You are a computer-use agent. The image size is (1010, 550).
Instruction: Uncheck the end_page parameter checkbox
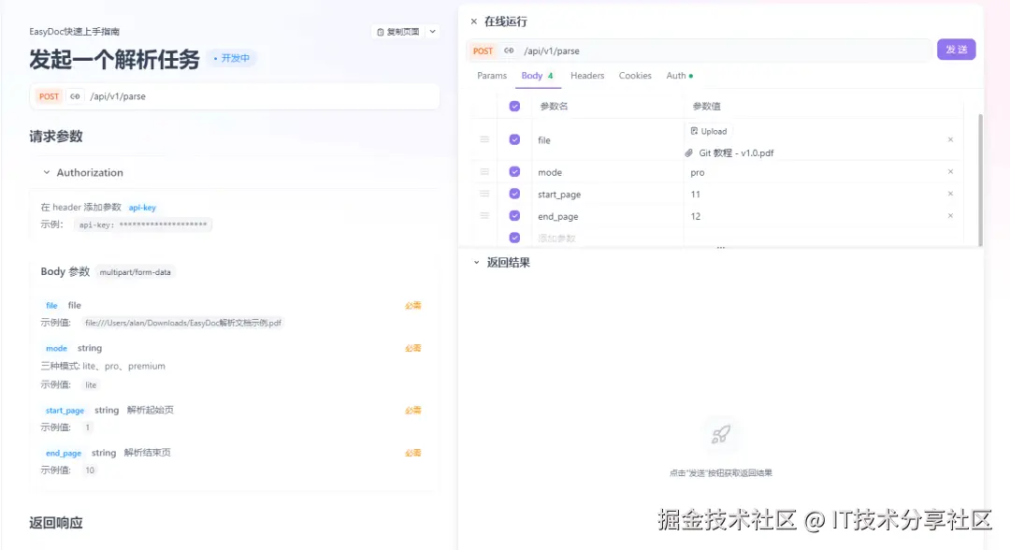pos(513,216)
